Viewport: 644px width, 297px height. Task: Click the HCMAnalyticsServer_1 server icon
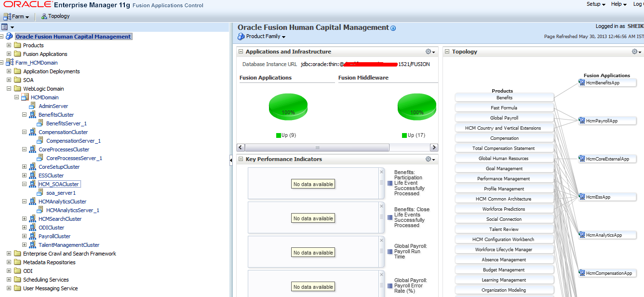coord(40,210)
